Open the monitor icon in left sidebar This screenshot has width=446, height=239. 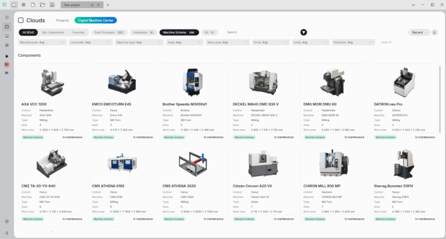(7, 36)
